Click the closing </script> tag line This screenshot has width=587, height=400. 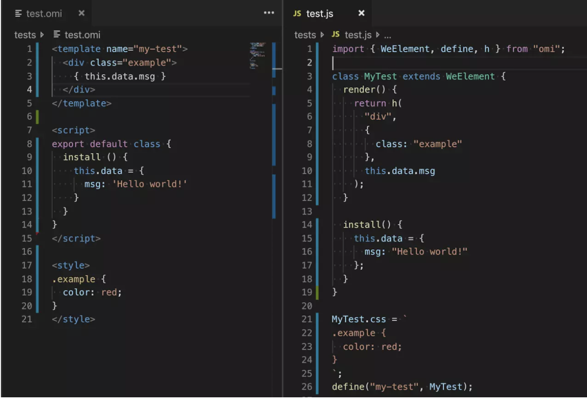pos(76,239)
